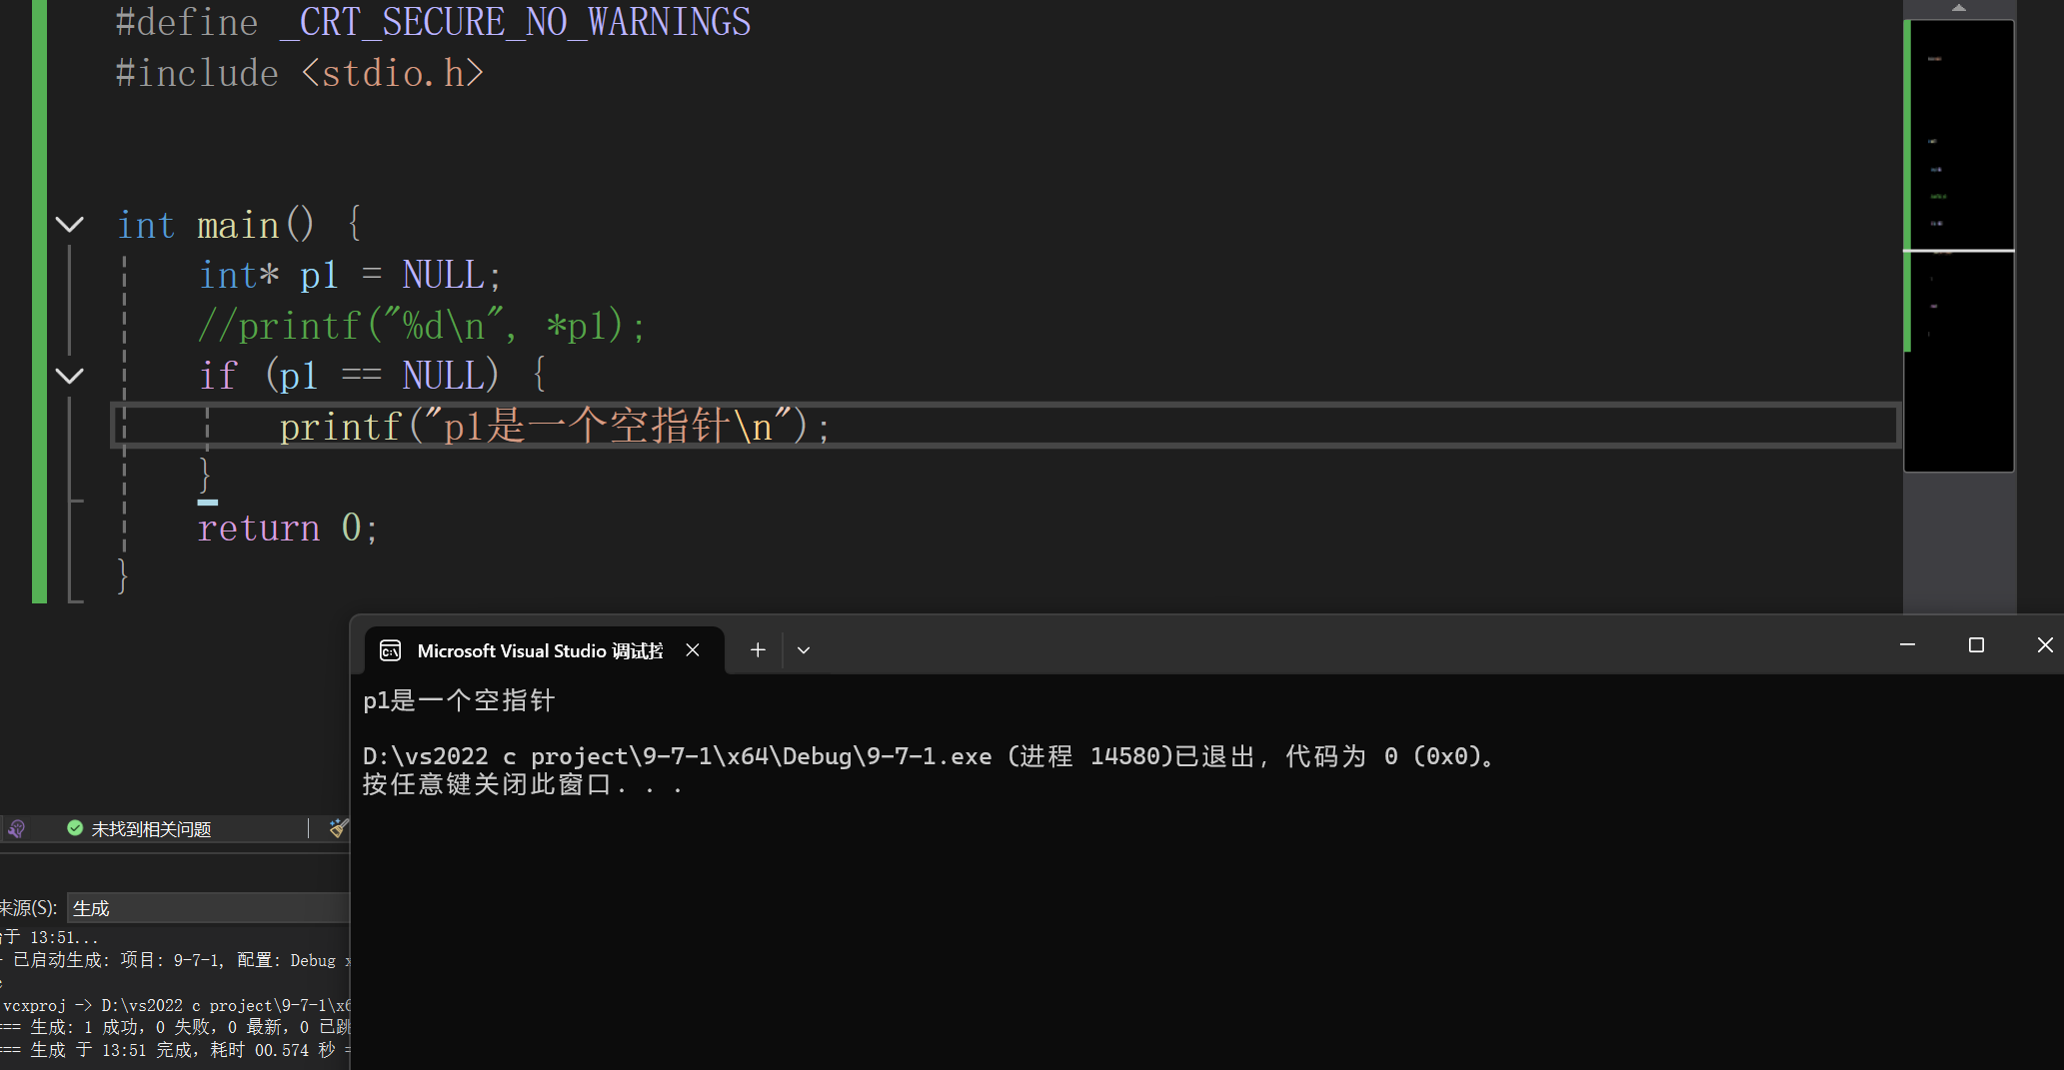Click the commented //printf line
Image resolution: width=2064 pixels, height=1070 pixels.
click(x=422, y=326)
